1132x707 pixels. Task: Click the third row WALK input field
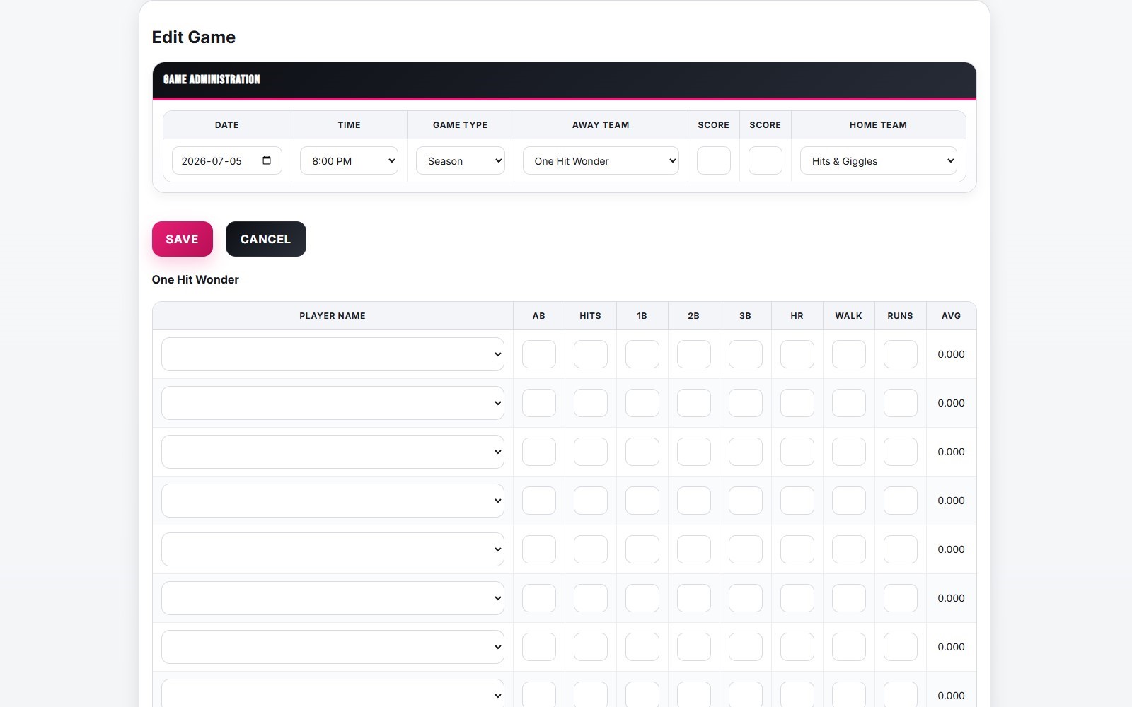(x=849, y=452)
